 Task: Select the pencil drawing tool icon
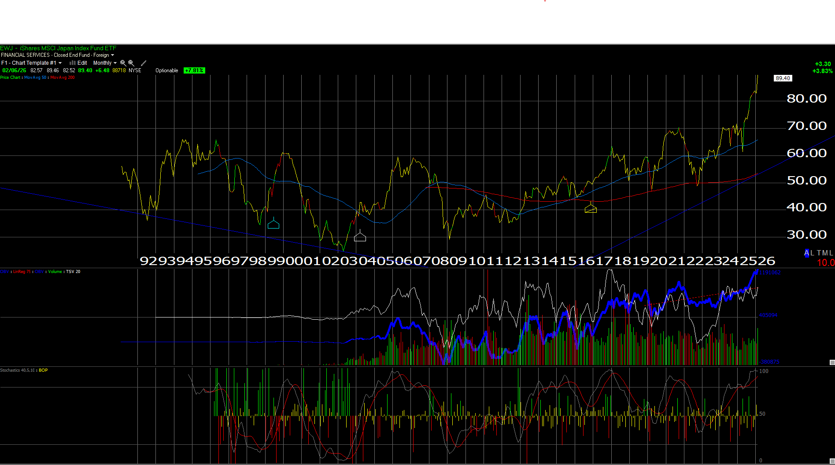144,63
